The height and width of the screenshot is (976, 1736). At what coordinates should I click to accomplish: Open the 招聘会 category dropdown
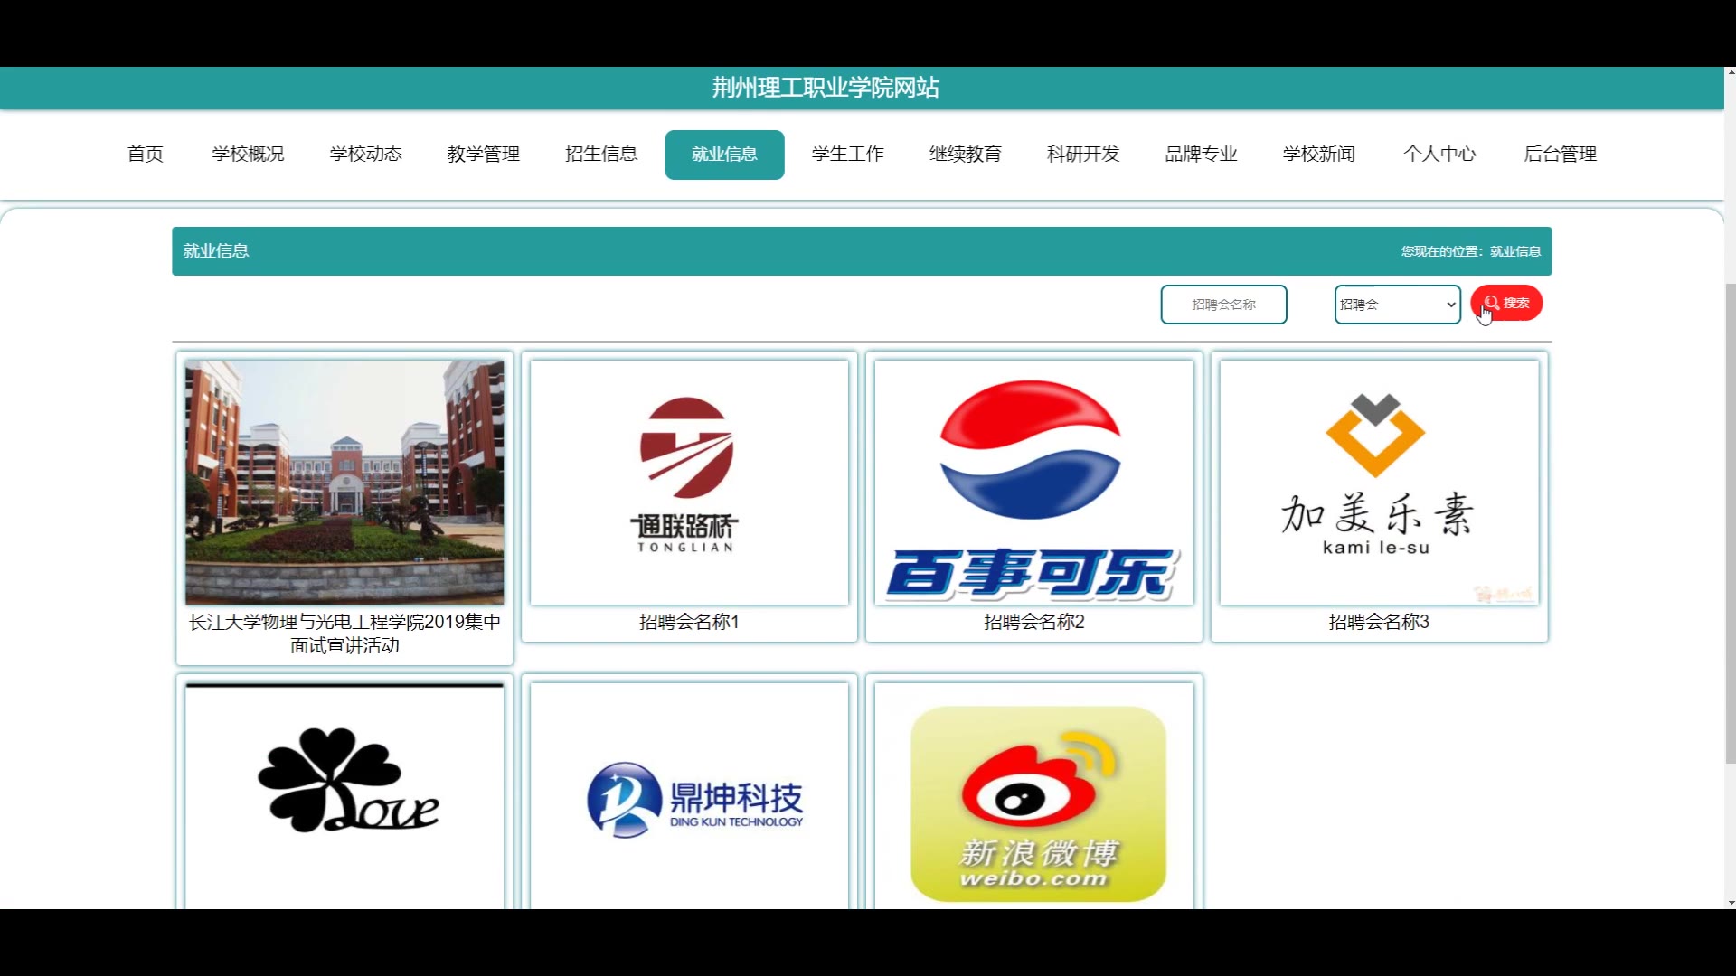point(1397,305)
